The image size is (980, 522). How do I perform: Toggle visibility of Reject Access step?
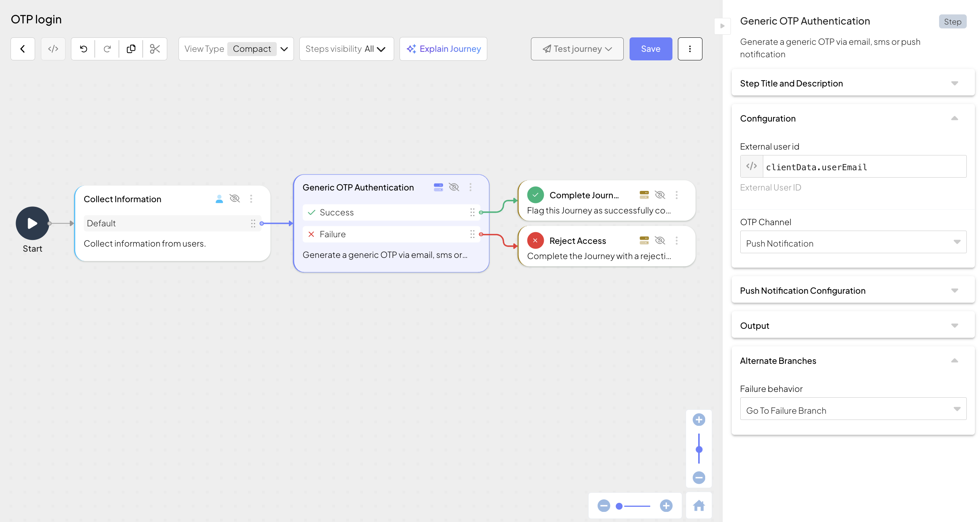point(660,240)
